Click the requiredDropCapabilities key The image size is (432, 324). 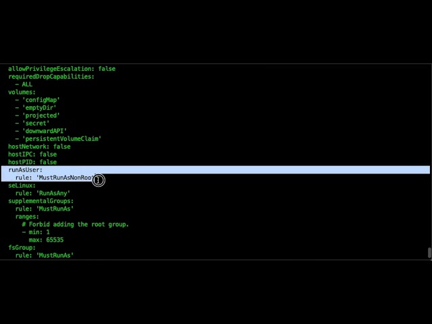pos(51,76)
